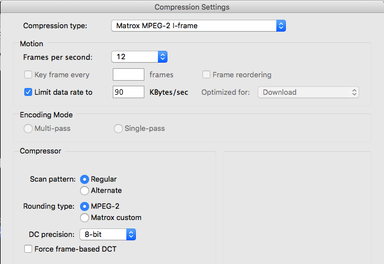Enable Force frame-based DCT checkbox
This screenshot has width=384, height=264.
[28, 249]
